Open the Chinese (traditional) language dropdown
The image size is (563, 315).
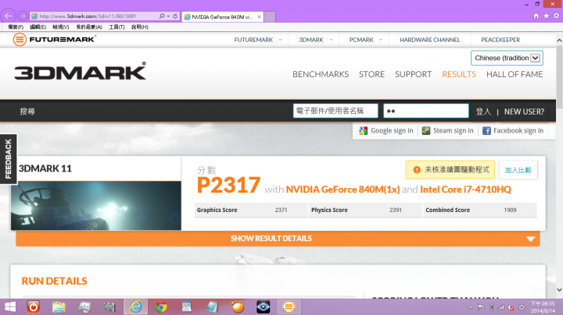[x=507, y=58]
